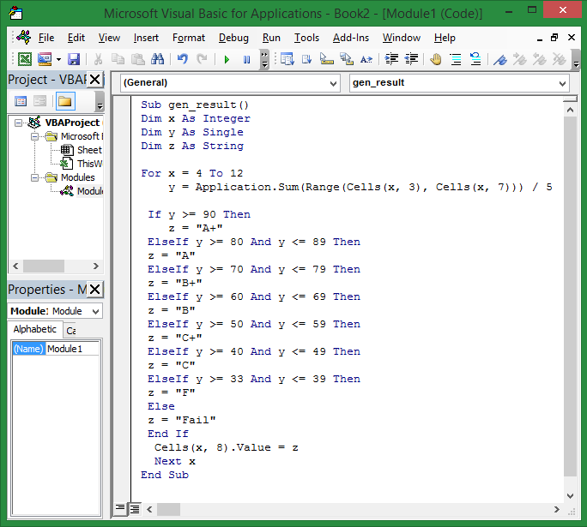Click View Code icon in Project panel

[x=21, y=101]
